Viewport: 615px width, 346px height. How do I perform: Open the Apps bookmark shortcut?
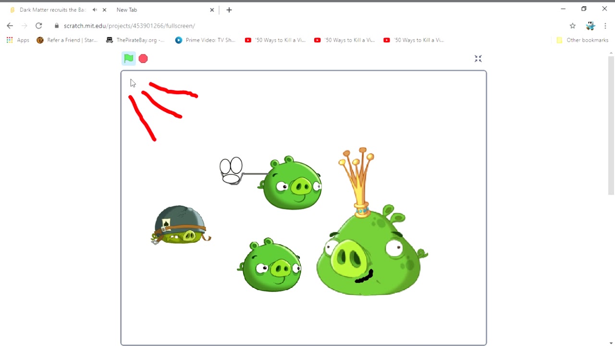click(x=18, y=40)
